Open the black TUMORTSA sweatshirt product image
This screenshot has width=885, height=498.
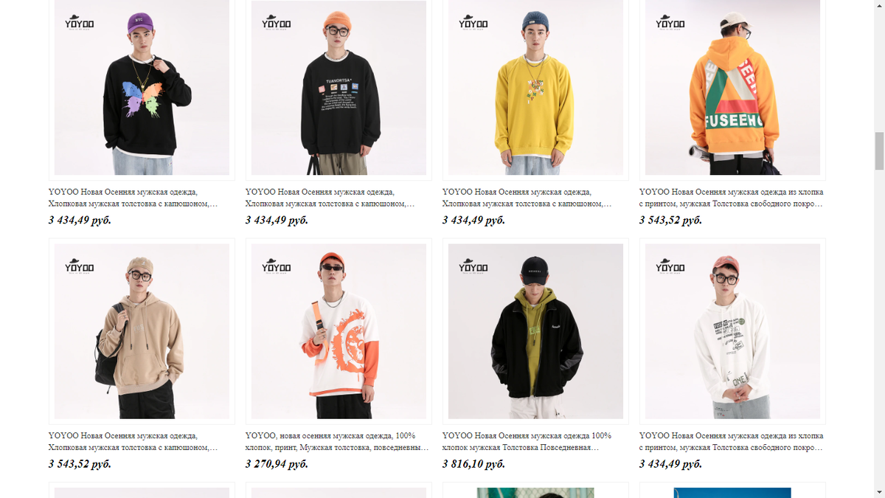point(339,88)
